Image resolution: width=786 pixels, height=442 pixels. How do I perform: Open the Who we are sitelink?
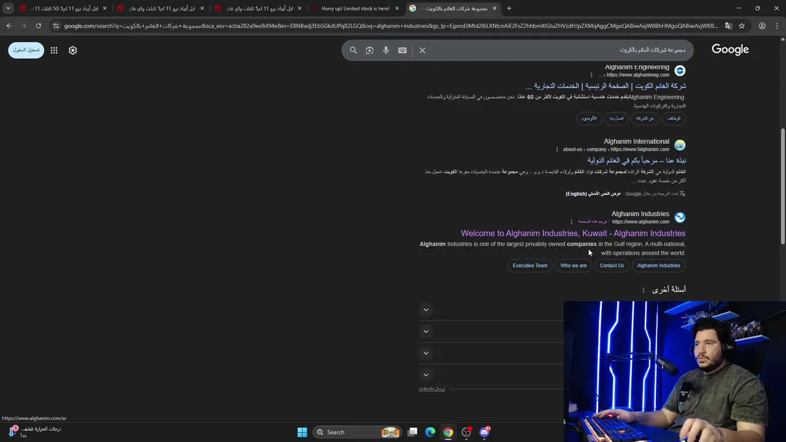click(574, 266)
